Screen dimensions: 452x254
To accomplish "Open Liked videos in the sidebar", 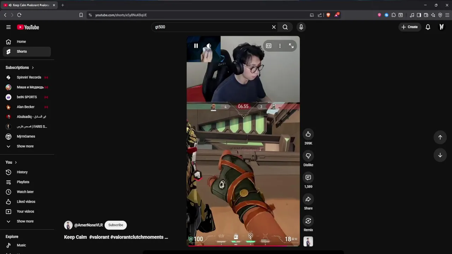I will [27, 202].
